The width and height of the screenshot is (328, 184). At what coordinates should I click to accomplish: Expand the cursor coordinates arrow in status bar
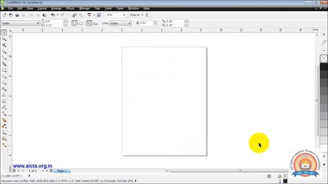[x=29, y=176]
